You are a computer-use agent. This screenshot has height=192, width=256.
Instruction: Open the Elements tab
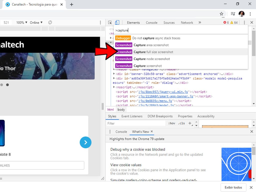pos(133,22)
